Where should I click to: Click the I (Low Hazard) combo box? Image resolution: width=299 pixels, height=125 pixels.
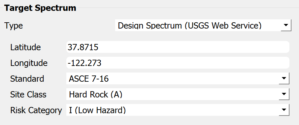(178, 110)
